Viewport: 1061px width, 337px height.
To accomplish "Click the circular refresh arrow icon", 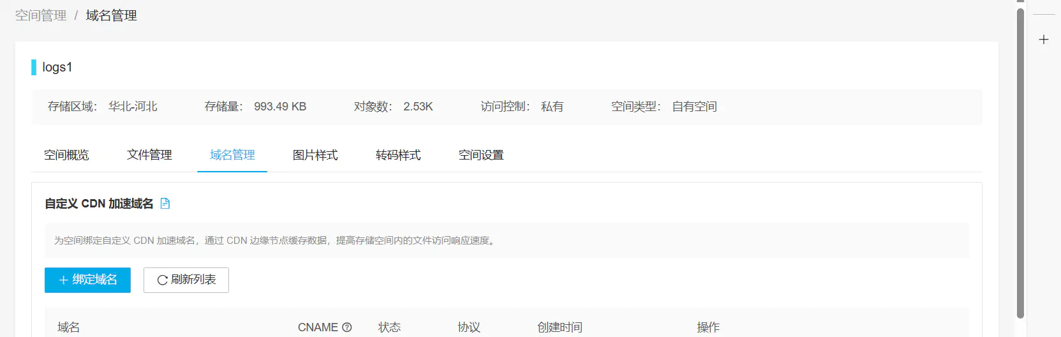I will pos(162,280).
